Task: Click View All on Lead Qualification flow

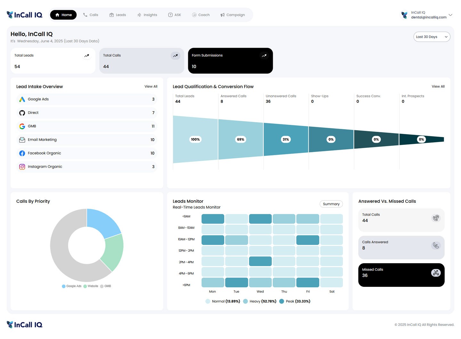Action: (x=438, y=86)
